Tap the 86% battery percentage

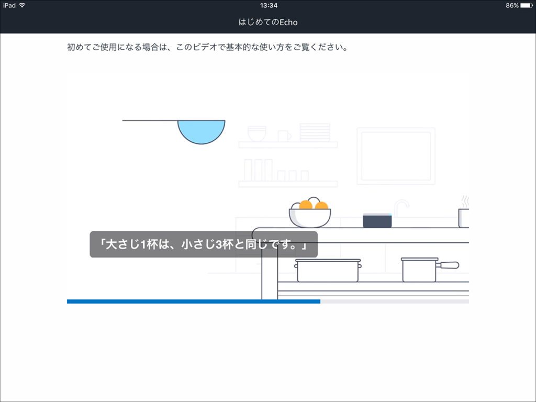click(x=512, y=5)
